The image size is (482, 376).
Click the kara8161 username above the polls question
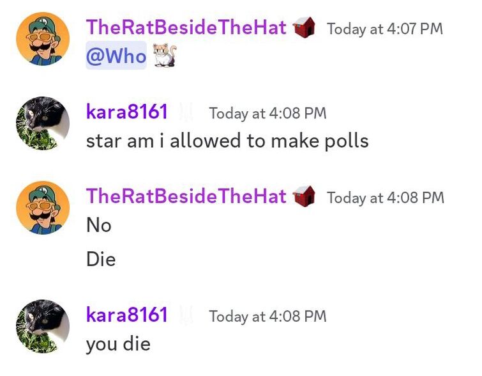point(127,112)
